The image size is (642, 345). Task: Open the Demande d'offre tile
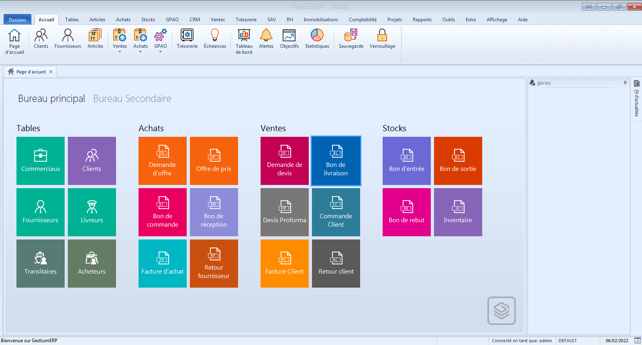click(163, 161)
